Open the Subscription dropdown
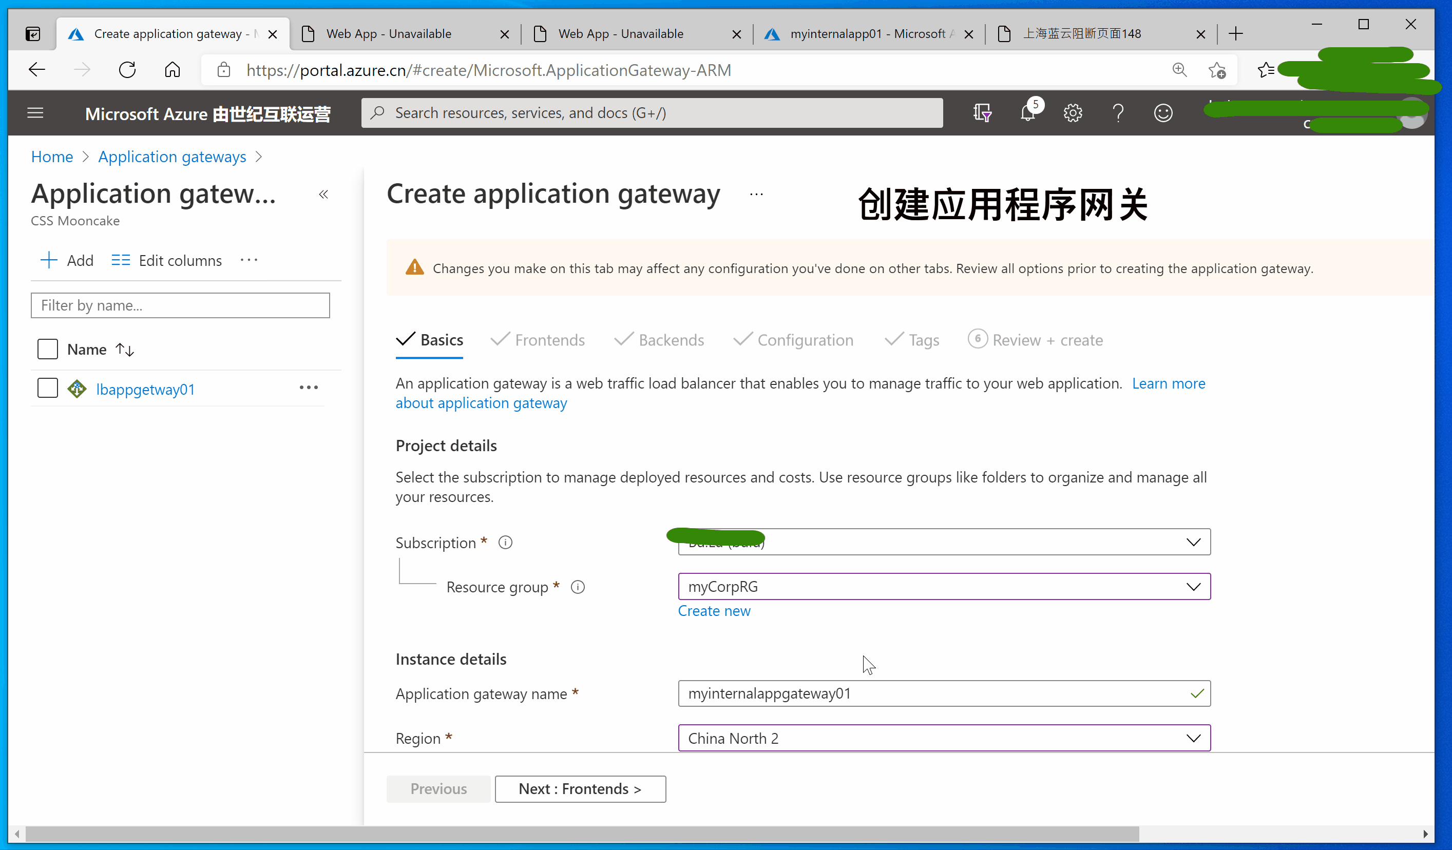1452x850 pixels. tap(944, 542)
